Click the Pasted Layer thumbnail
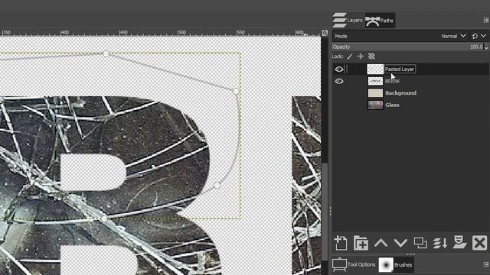This screenshot has height=275, width=490. 375,69
